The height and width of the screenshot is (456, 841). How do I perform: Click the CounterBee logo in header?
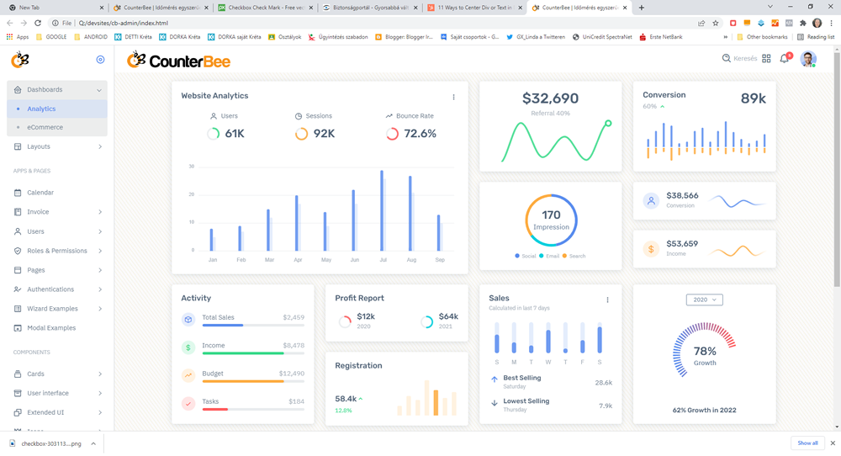(x=178, y=60)
